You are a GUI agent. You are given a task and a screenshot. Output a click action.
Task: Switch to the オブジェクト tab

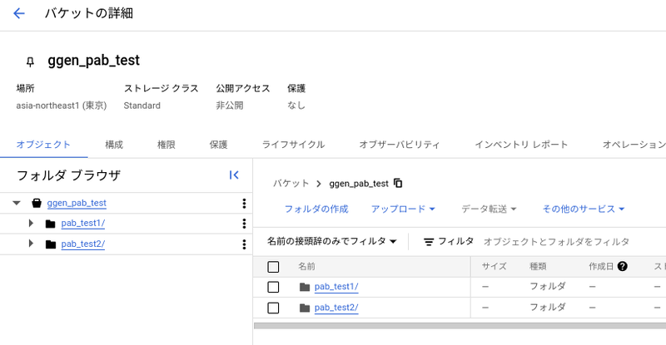pyautogui.click(x=43, y=145)
